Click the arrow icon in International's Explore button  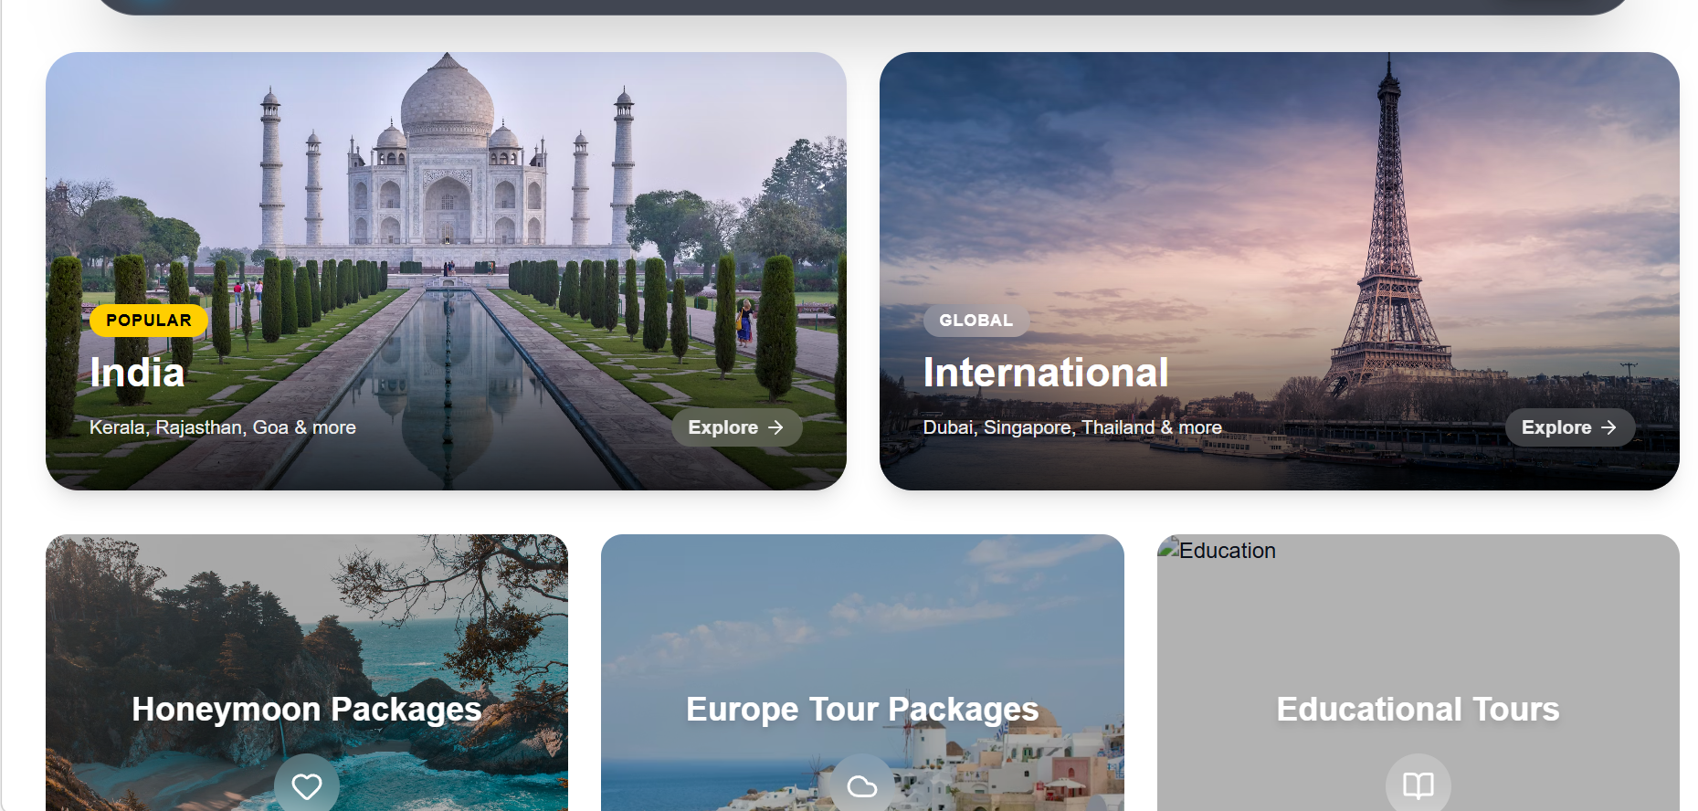click(x=1608, y=427)
